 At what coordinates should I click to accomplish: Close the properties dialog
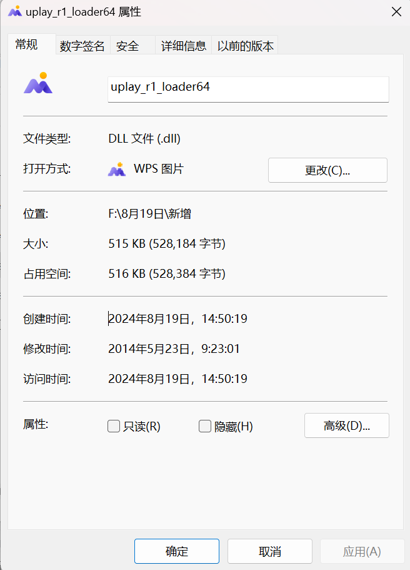[396, 12]
